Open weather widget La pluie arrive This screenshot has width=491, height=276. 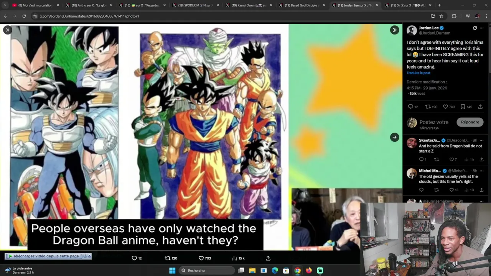[19, 270]
